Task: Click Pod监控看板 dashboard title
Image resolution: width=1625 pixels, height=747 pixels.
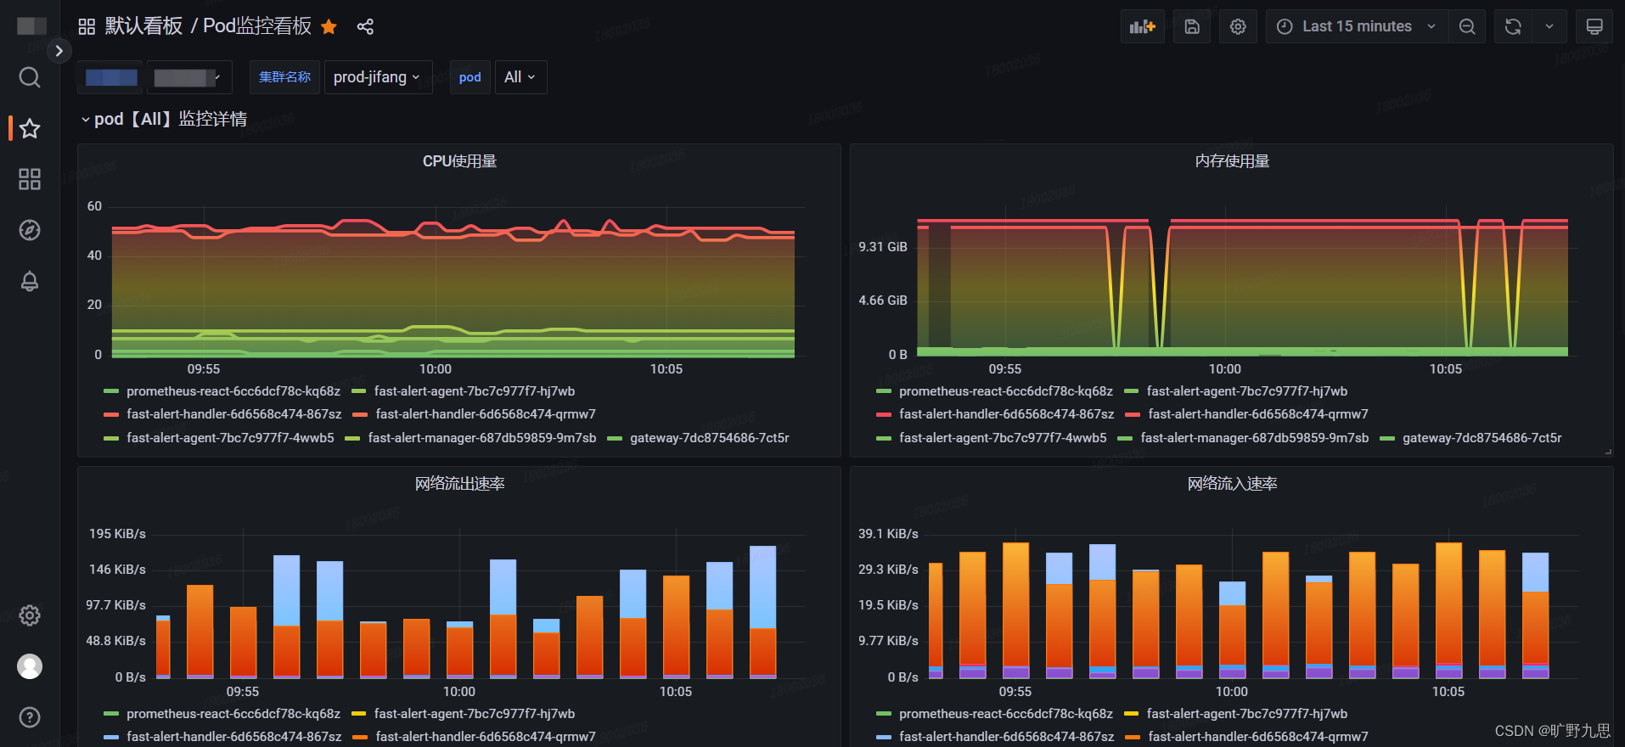Action: pyautogui.click(x=257, y=26)
